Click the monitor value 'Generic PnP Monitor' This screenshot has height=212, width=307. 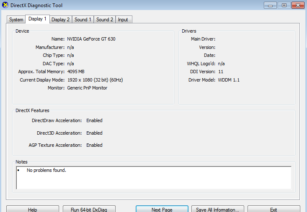click(x=87, y=88)
